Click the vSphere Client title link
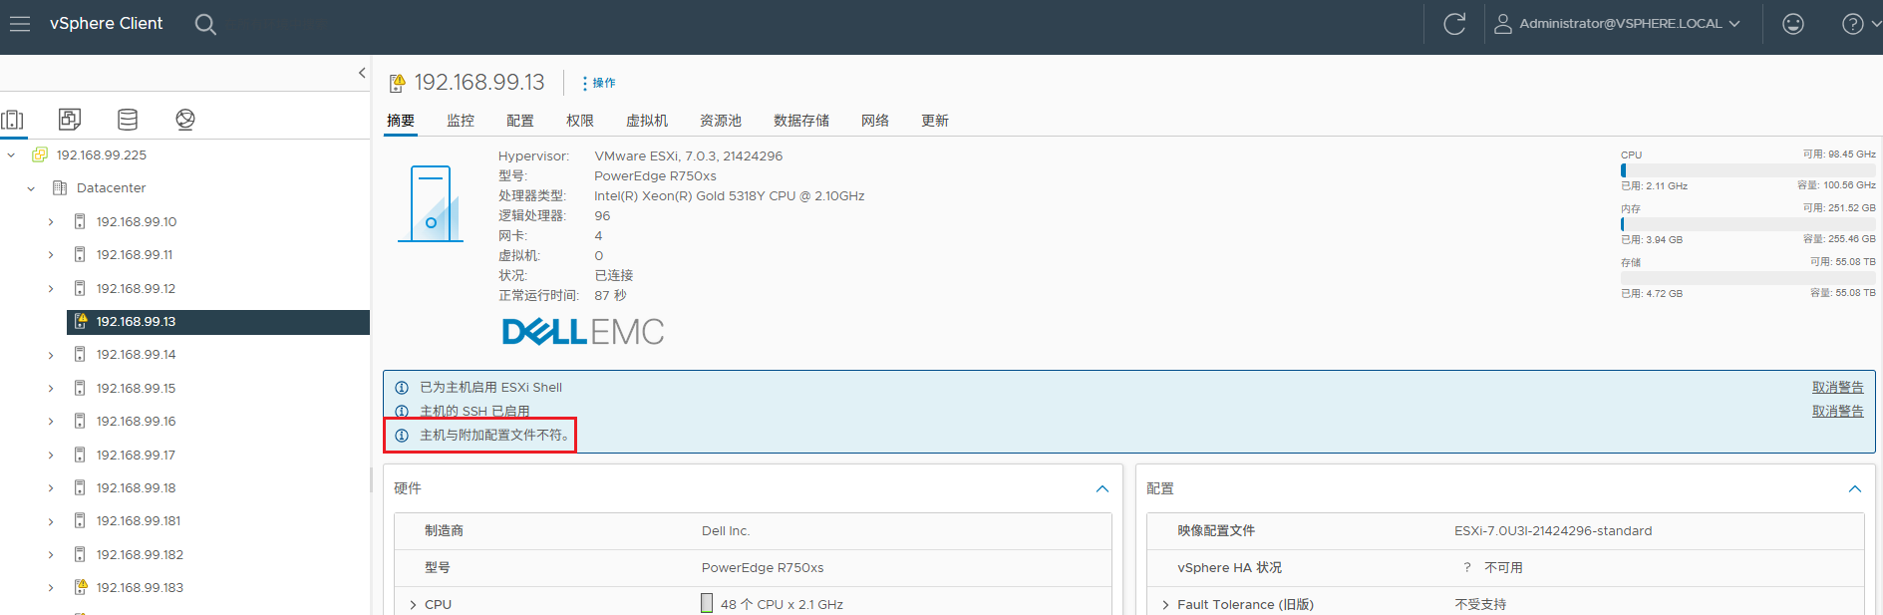Screen dimensions: 1883x615 pos(106,24)
